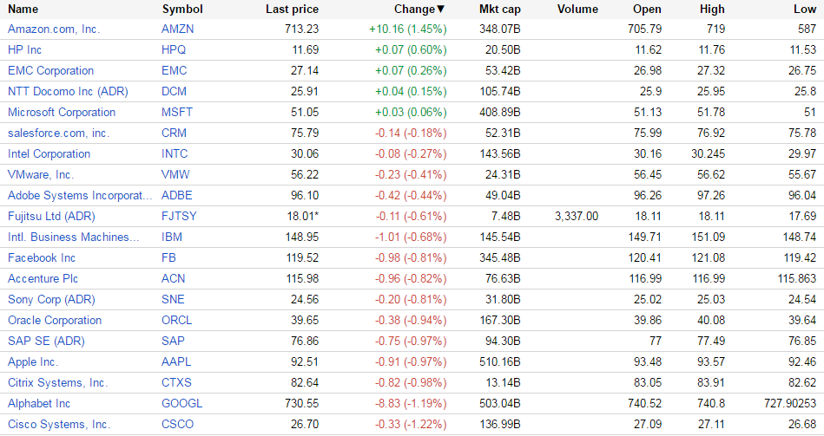Open the NTT Docomo Inc (ADR) link
824x436 pixels.
[66, 91]
